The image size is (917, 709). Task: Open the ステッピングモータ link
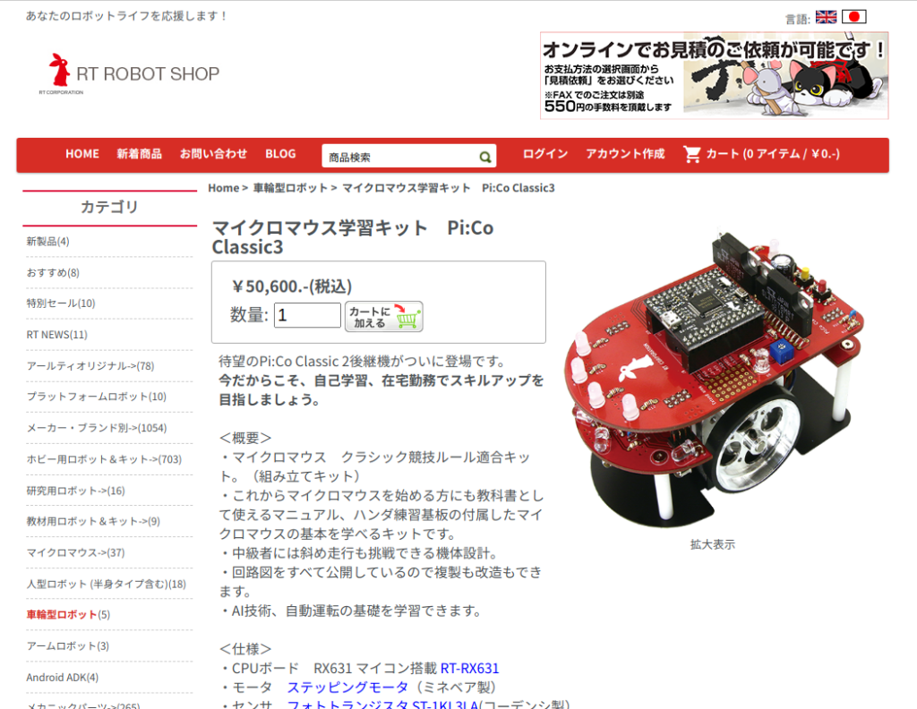347,688
